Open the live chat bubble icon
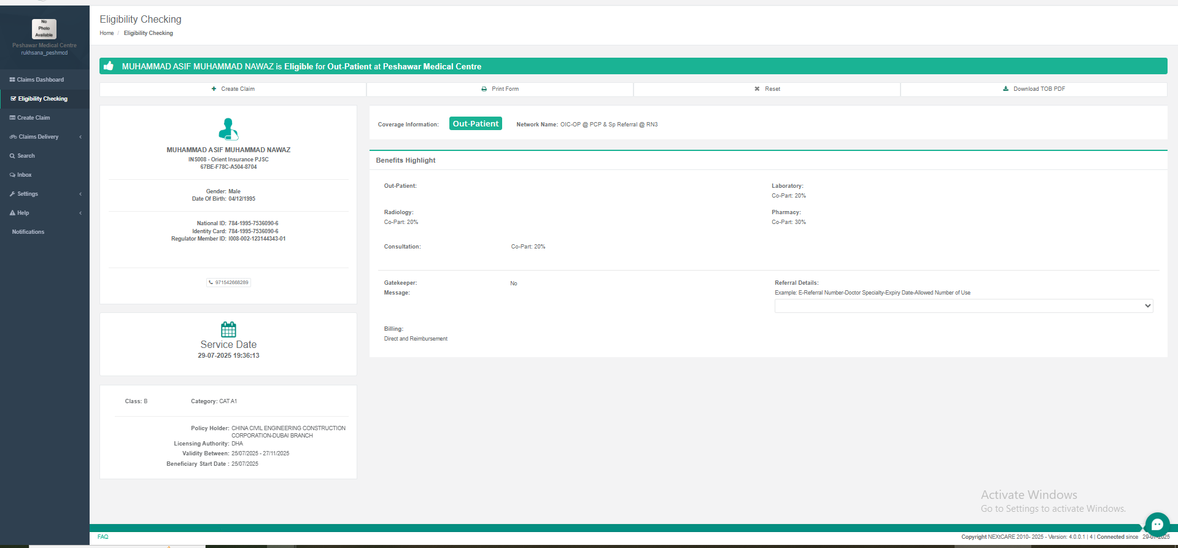The width and height of the screenshot is (1178, 548). [1157, 524]
